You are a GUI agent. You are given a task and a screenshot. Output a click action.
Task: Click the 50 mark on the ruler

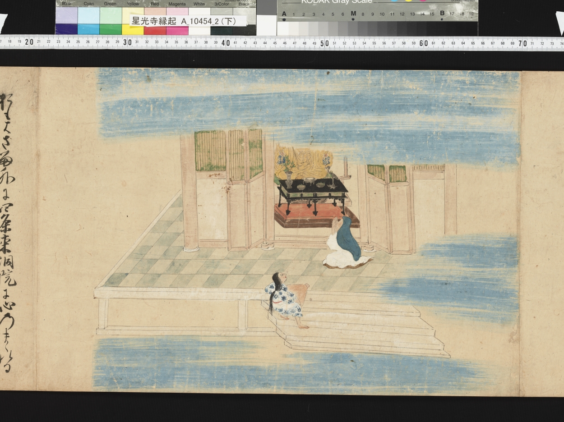point(324,43)
